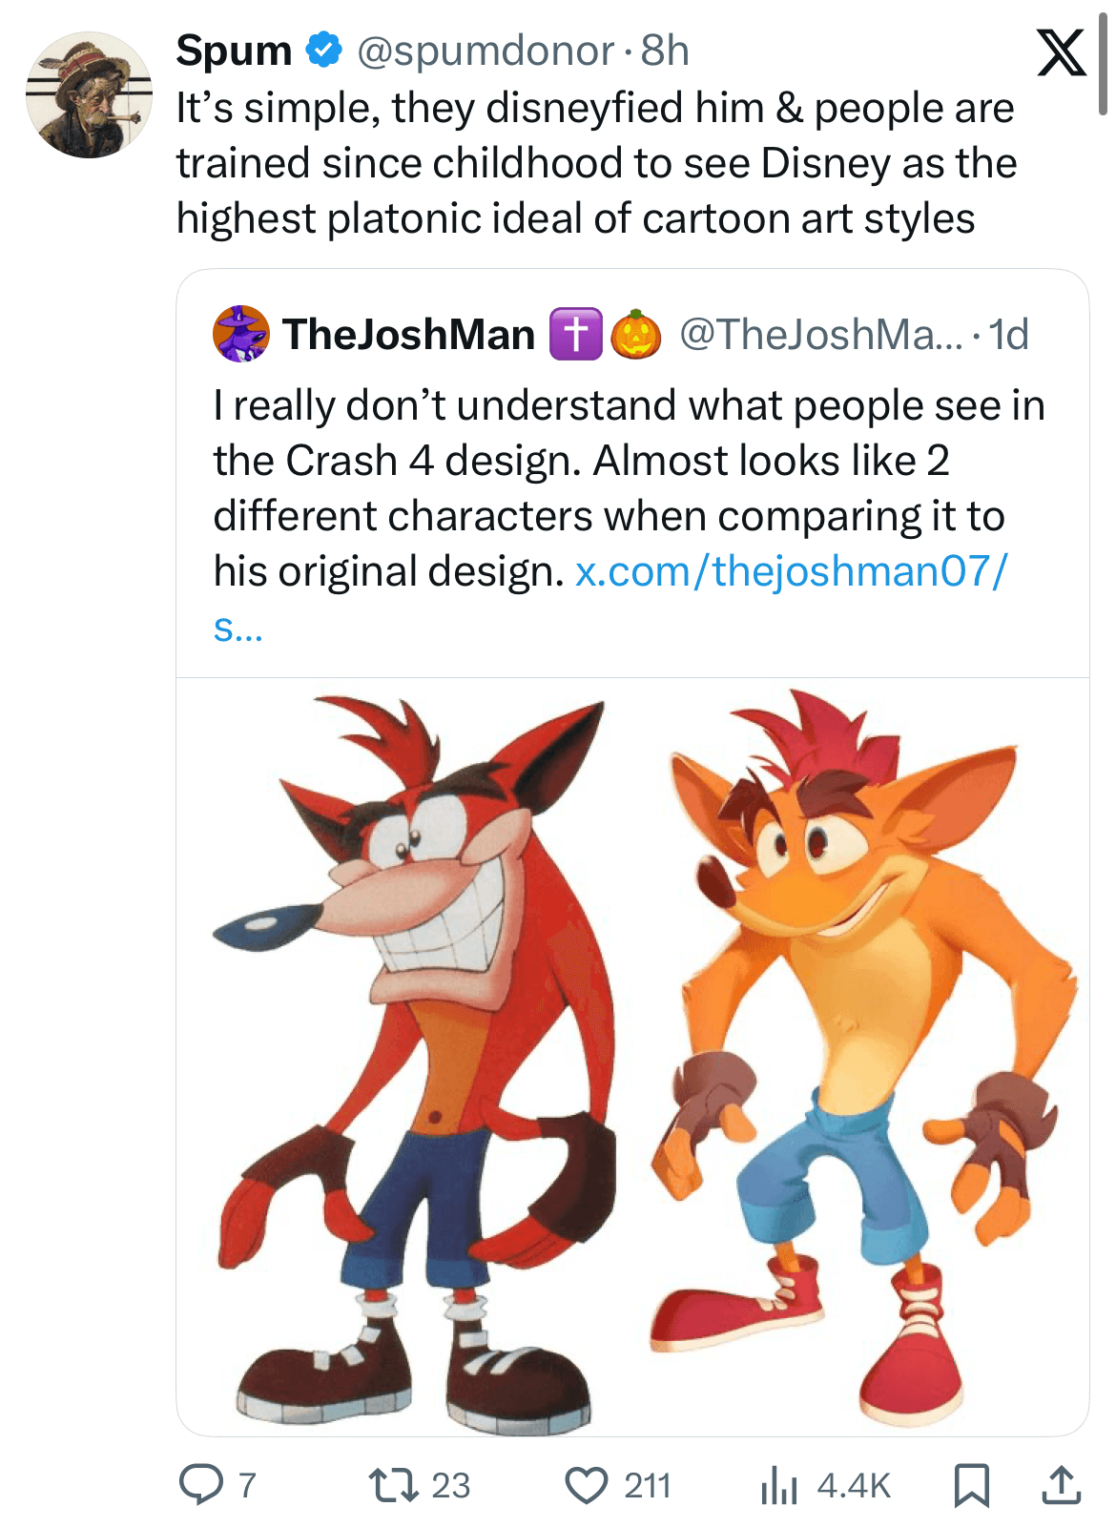The width and height of the screenshot is (1116, 1527).
Task: Click TheJoshMan quoted author name
Action: pyautogui.click(x=408, y=334)
